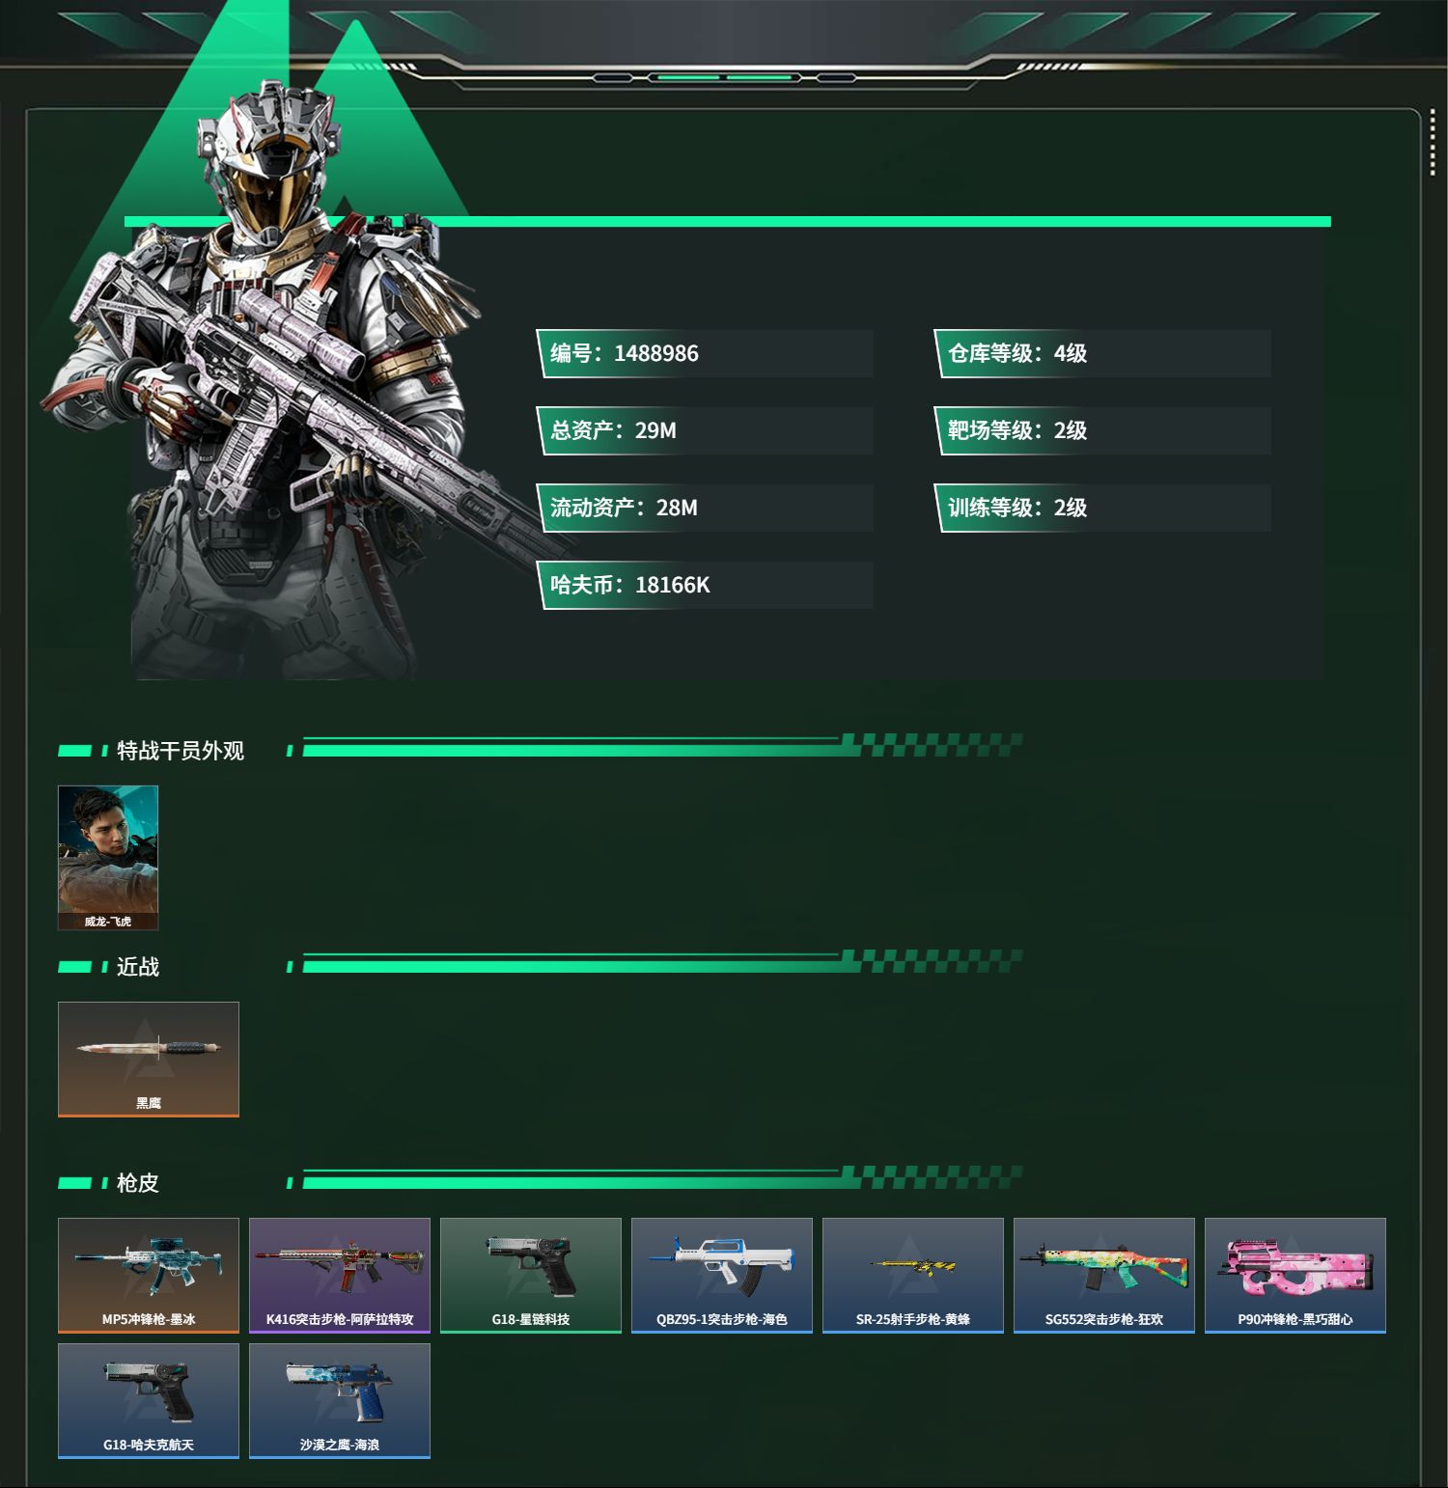The image size is (1448, 1488).
Task: Open the P90冲锋枪-黑巧甜心 skin card
Action: pyautogui.click(x=1295, y=1276)
